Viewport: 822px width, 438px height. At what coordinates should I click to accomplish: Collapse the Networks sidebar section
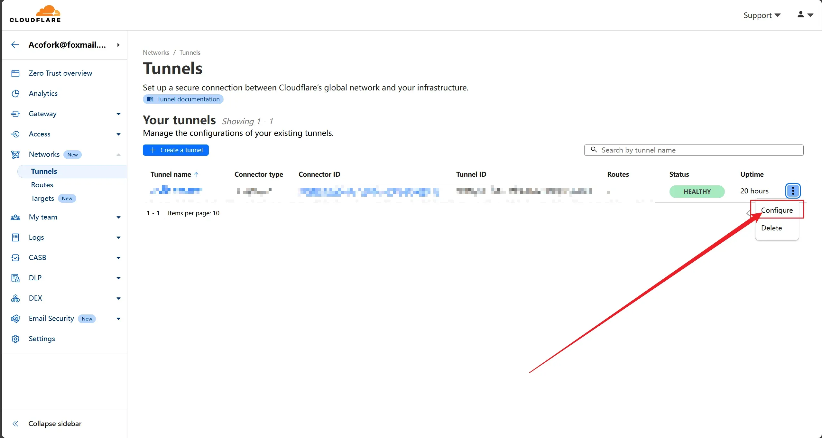click(118, 154)
